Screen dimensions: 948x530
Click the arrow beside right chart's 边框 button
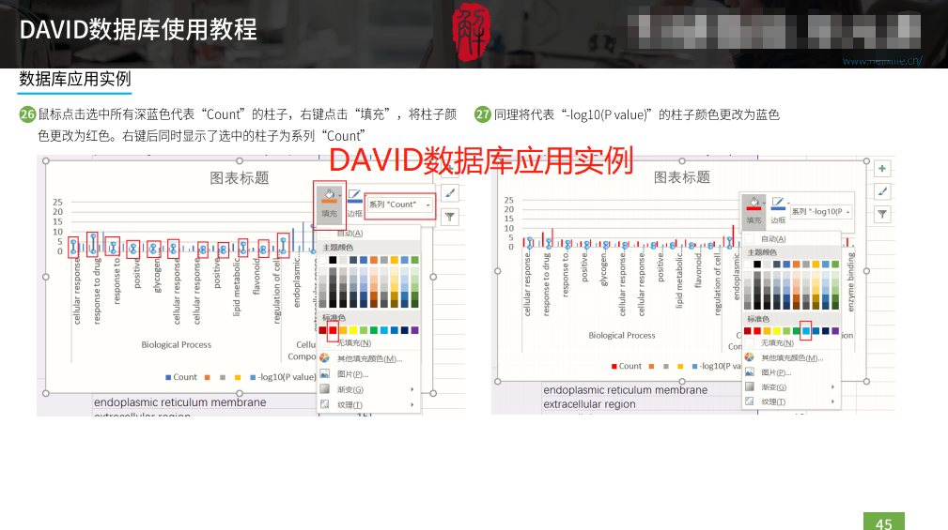pyautogui.click(x=788, y=203)
